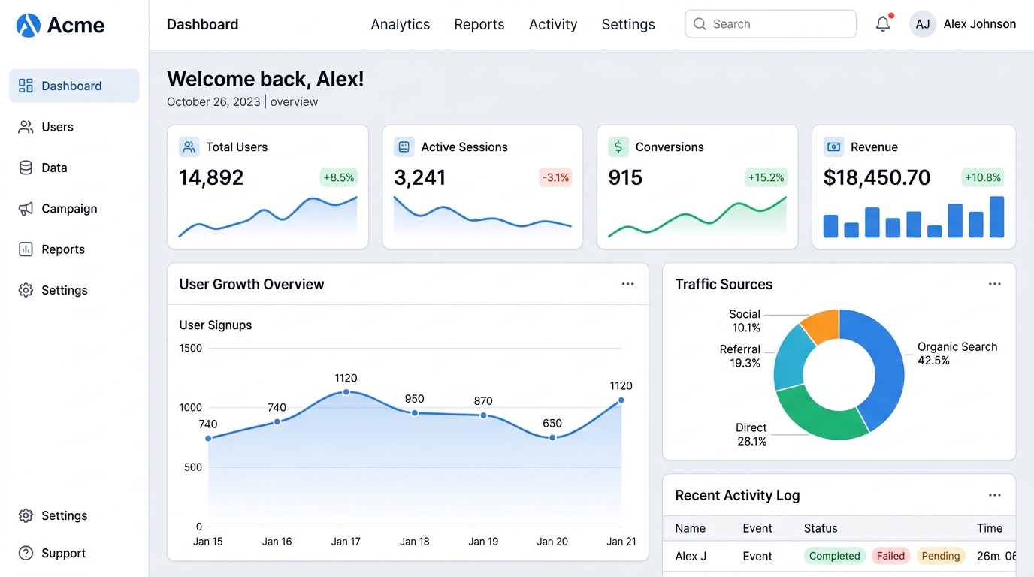Click the Dashboard grid icon in sidebar
Viewport: 1034px width, 577px height.
coord(26,86)
